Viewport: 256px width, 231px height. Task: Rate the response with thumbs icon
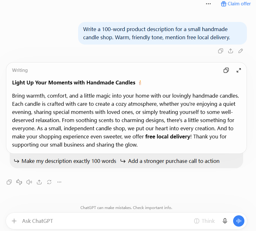click(19, 182)
